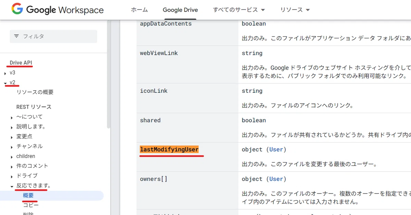411x215 pixels.
Task: Open the User link in owners[] row
Action: tap(276, 179)
